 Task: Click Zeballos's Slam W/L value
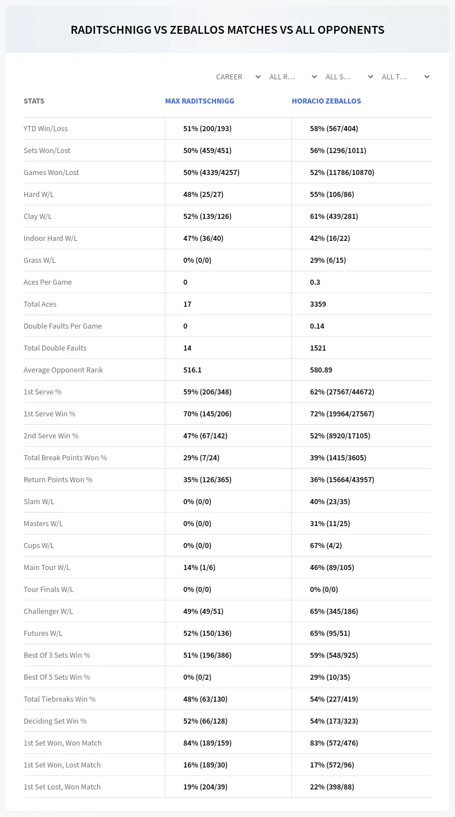point(330,501)
